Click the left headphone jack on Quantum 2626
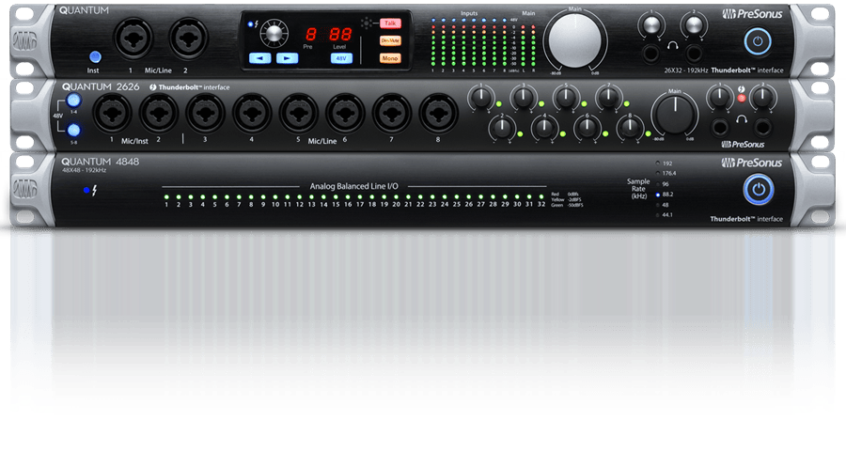 pos(720,127)
